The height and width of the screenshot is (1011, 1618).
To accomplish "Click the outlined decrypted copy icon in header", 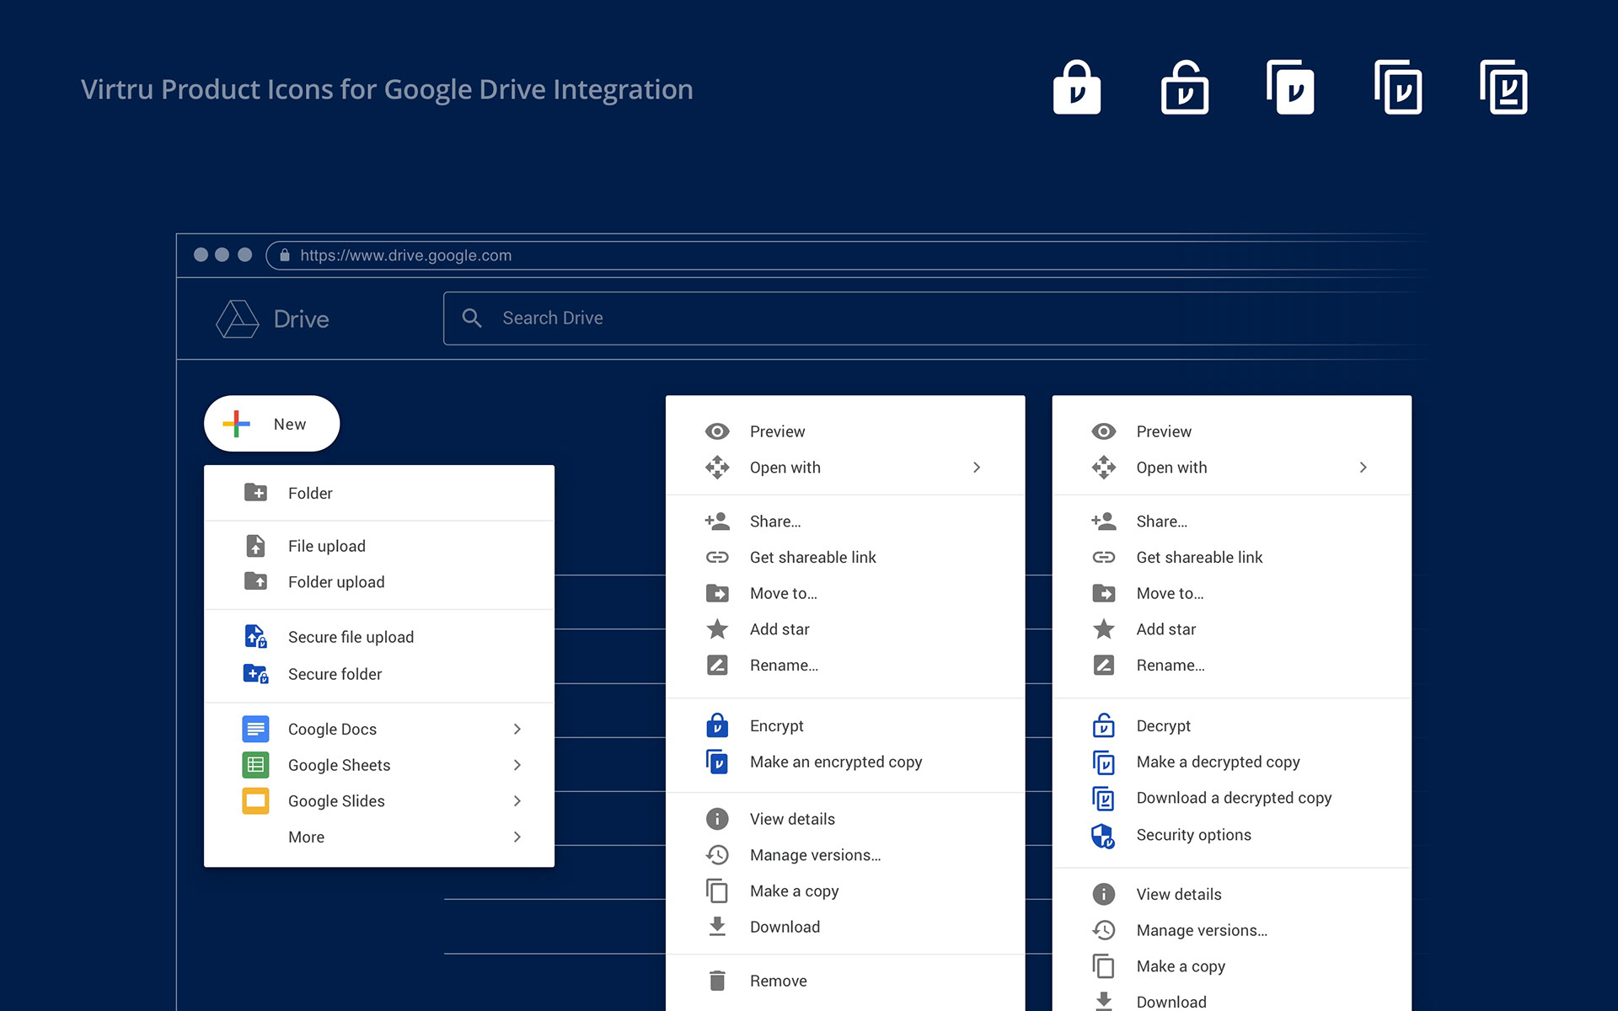I will pyautogui.click(x=1398, y=87).
